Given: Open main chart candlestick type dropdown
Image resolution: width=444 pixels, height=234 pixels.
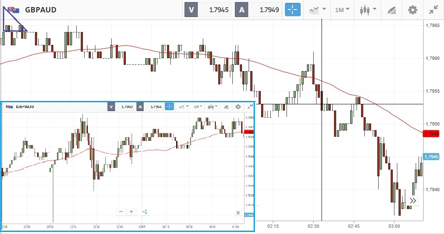Looking at the screenshot, I should point(368,10).
